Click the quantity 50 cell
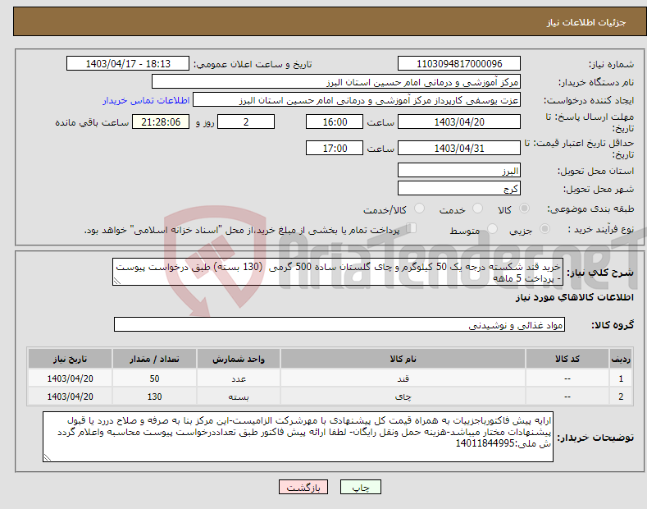Image resolution: width=647 pixels, height=509 pixels. coord(154,378)
